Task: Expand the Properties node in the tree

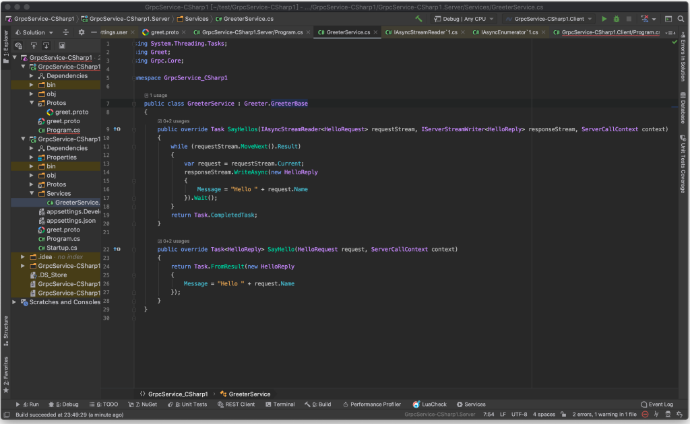Action: [x=32, y=157]
